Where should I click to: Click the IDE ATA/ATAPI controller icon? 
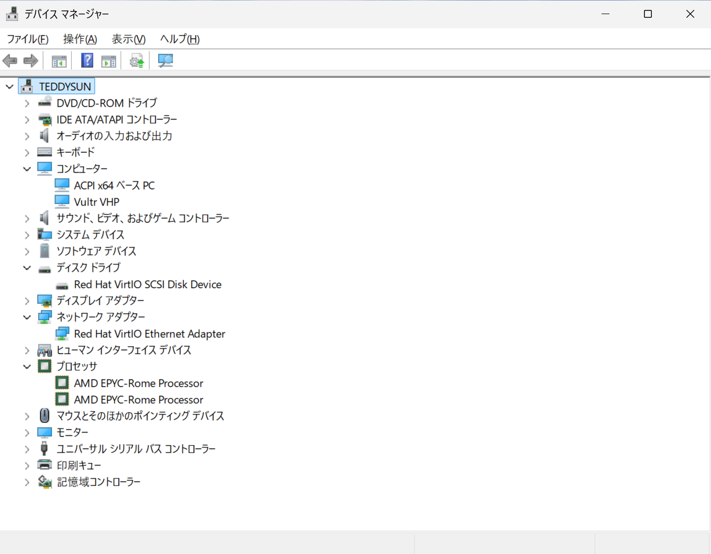click(x=45, y=119)
